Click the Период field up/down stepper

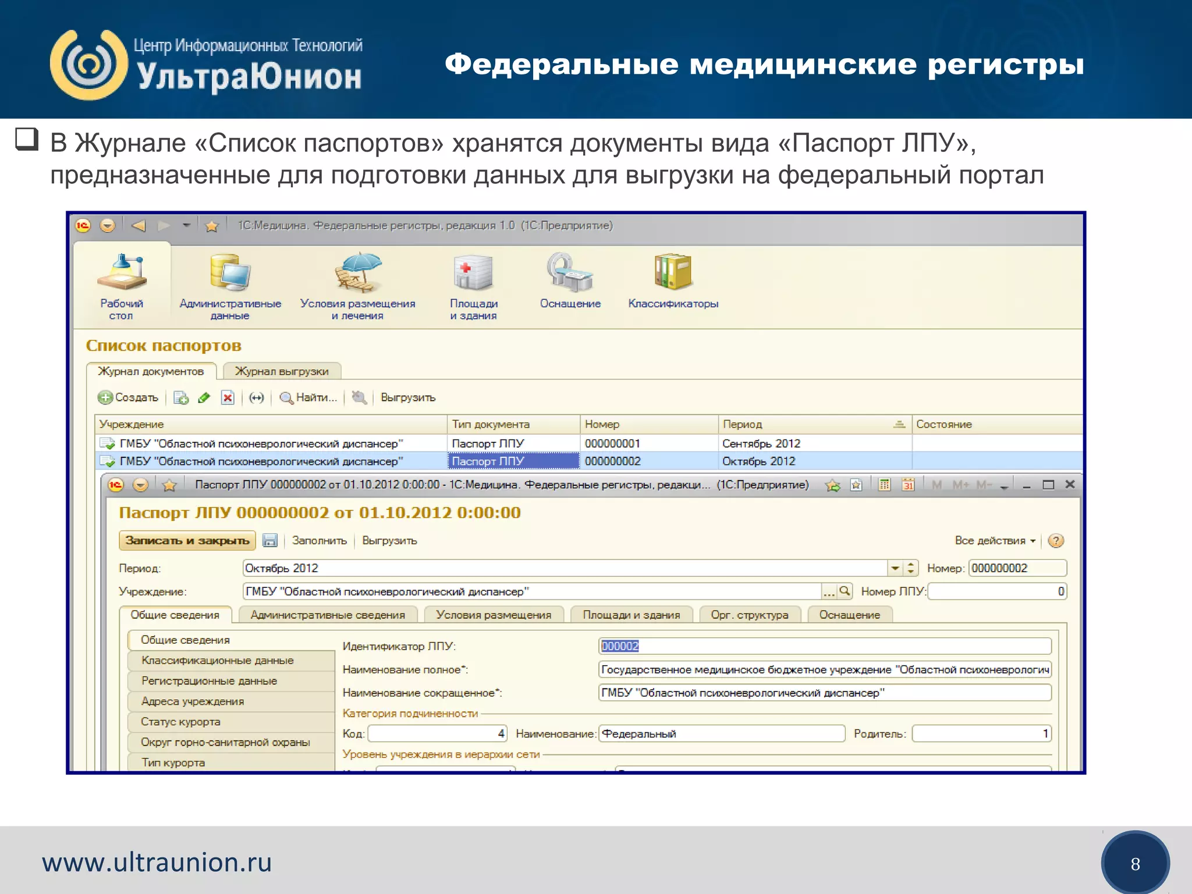911,568
